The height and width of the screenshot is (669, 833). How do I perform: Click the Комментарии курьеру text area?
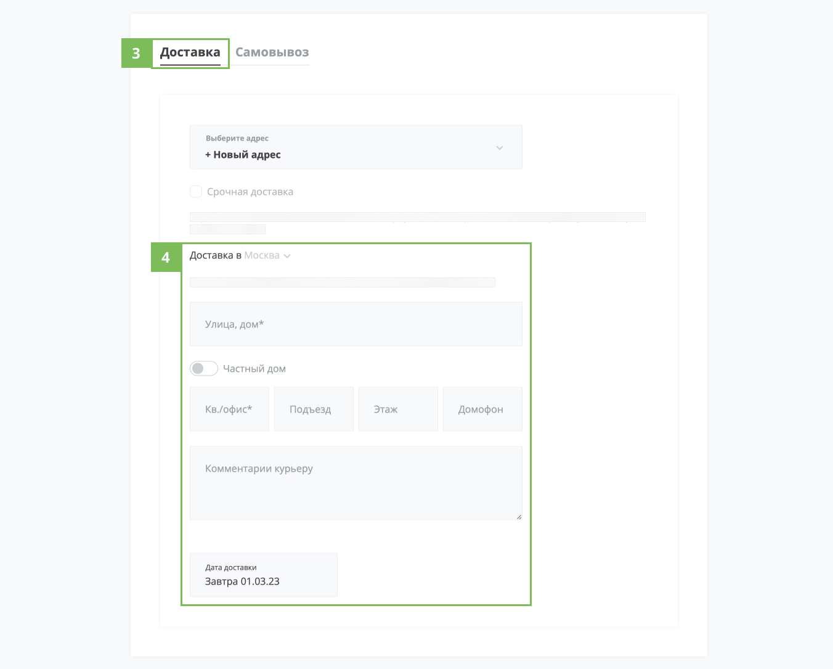point(356,483)
